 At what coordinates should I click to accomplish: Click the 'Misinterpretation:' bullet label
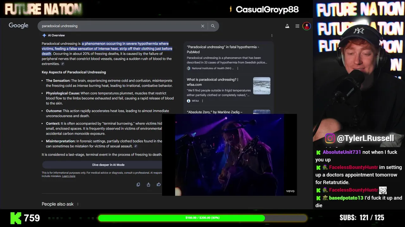click(x=61, y=141)
